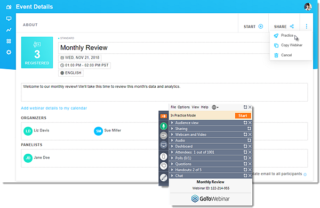The image size is (320, 208).
Task: Edit the time 01:00 PM - 02:00 PM PST
Action: click(84, 65)
